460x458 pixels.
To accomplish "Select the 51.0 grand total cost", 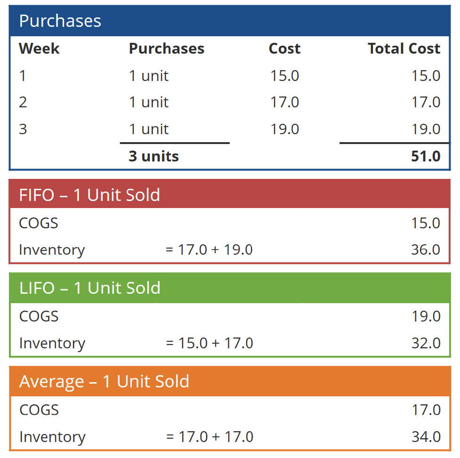I will click(426, 156).
